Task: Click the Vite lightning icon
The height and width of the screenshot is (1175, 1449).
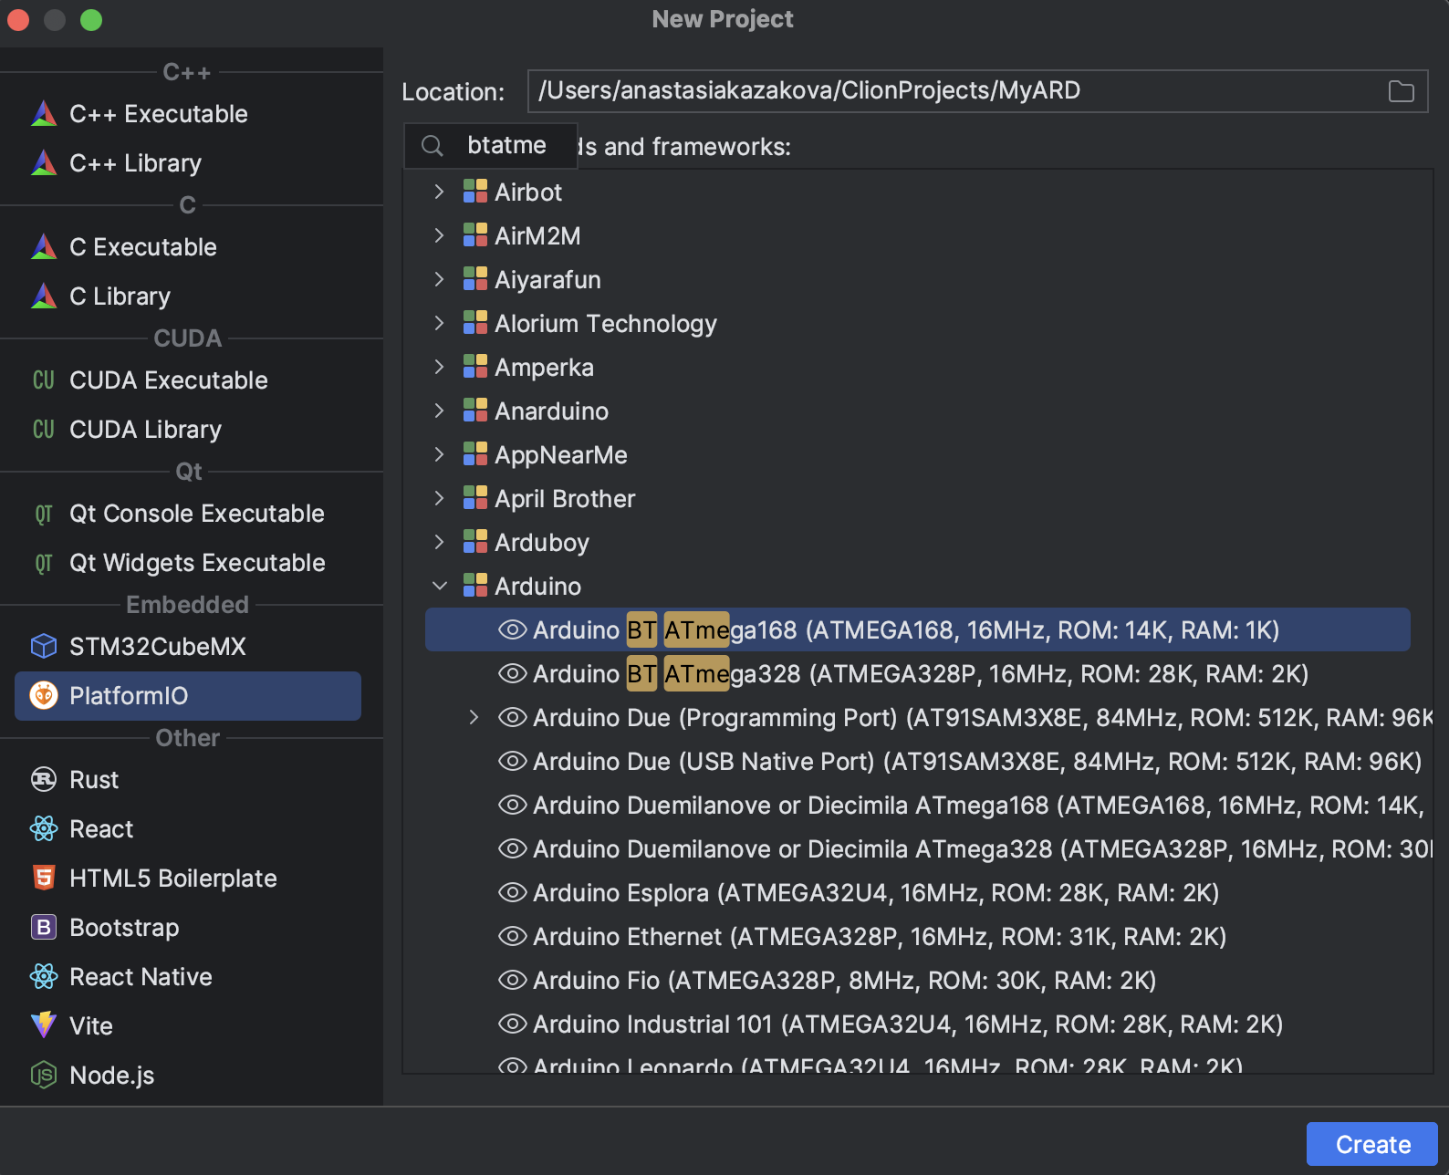Action: (44, 1026)
